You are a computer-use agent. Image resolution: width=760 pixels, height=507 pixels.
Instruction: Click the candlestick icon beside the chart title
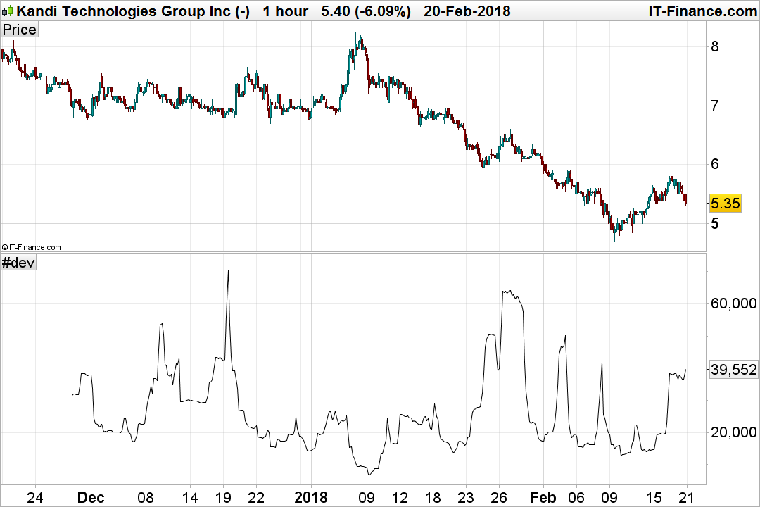pos(8,11)
